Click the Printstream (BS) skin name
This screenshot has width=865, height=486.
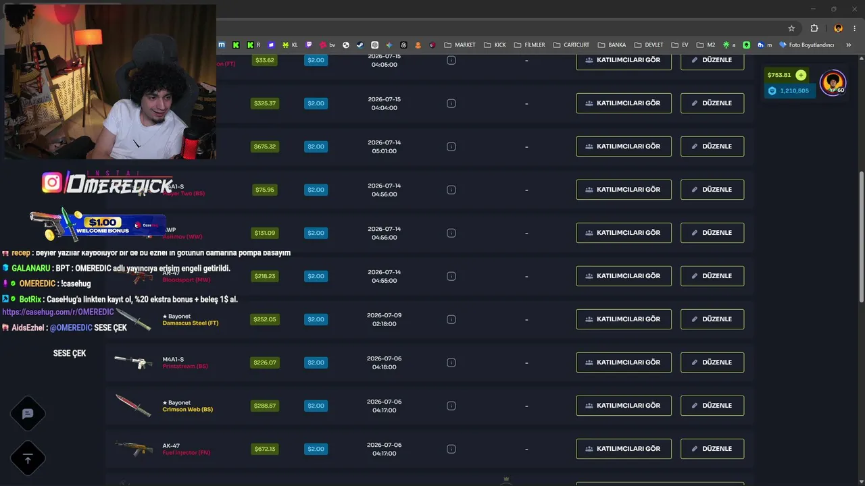pyautogui.click(x=185, y=367)
